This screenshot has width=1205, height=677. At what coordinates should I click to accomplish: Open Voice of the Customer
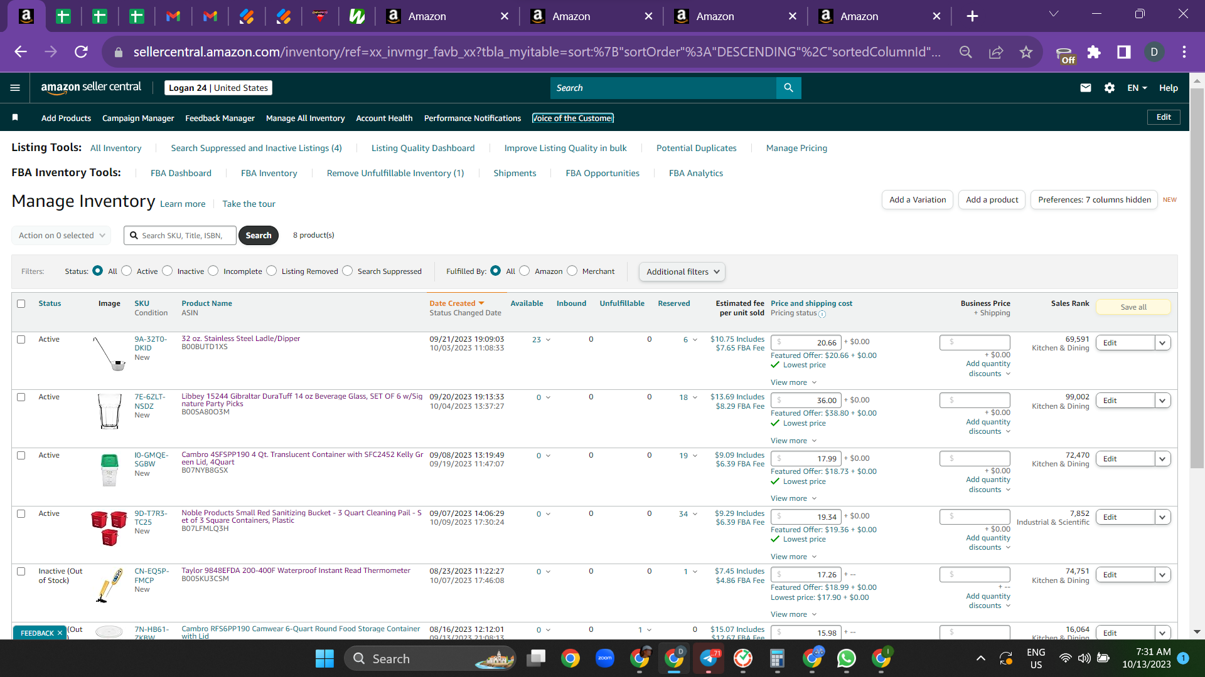[573, 118]
